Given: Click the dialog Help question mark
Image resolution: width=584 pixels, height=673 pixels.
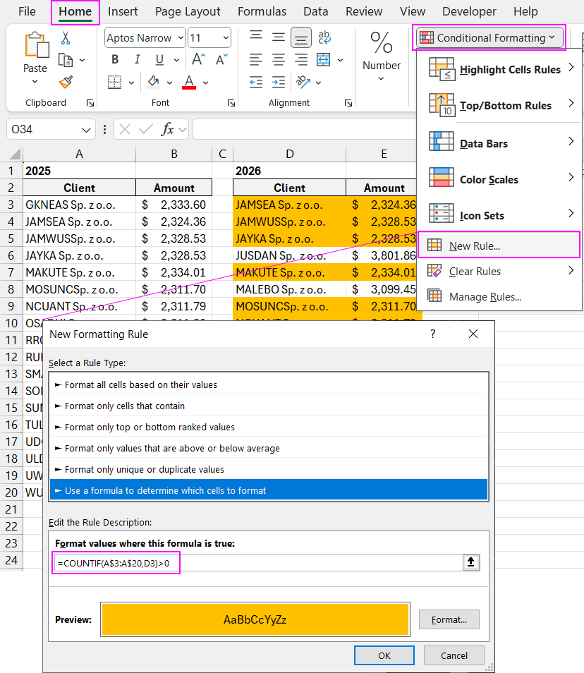Looking at the screenshot, I should tap(433, 334).
